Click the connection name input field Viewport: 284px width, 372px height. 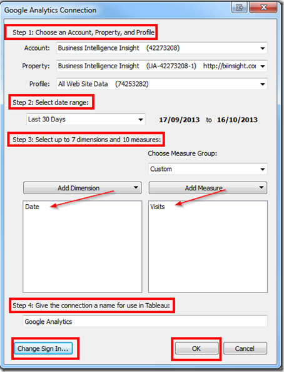[145, 321]
